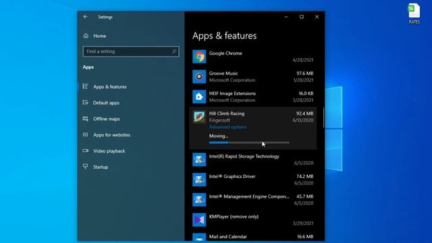Click the Apps & features sidebar icon
This screenshot has width=432, height=243.
(86, 86)
